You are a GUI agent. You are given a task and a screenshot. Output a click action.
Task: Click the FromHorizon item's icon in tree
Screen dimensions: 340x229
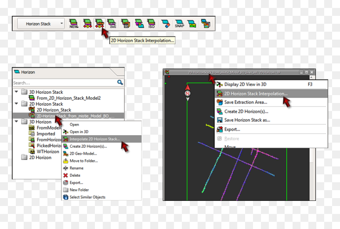32,139
